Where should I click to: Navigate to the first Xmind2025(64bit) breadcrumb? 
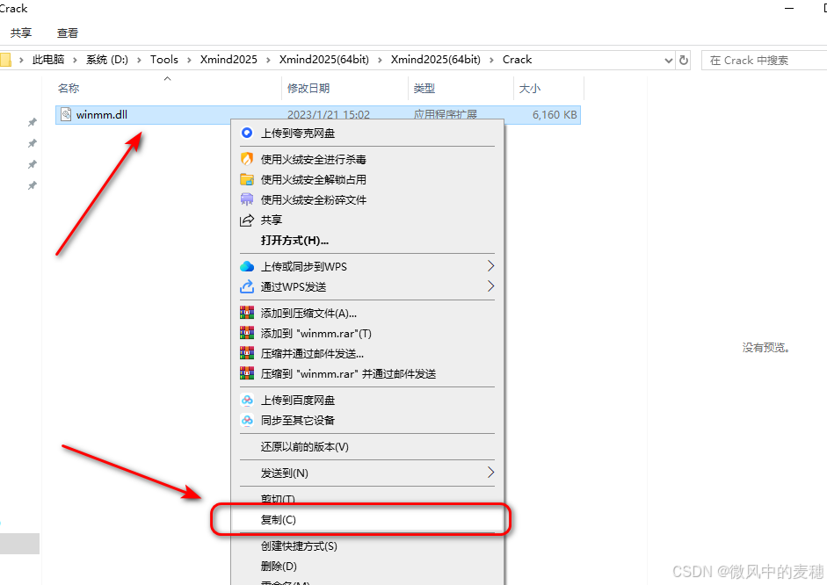point(323,60)
